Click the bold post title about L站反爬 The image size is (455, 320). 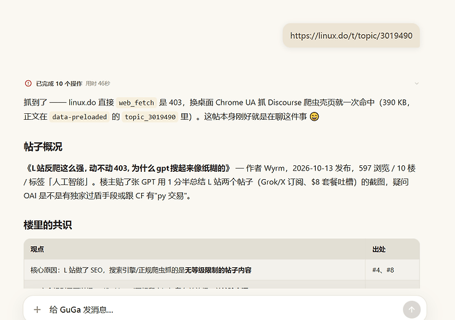click(128, 168)
